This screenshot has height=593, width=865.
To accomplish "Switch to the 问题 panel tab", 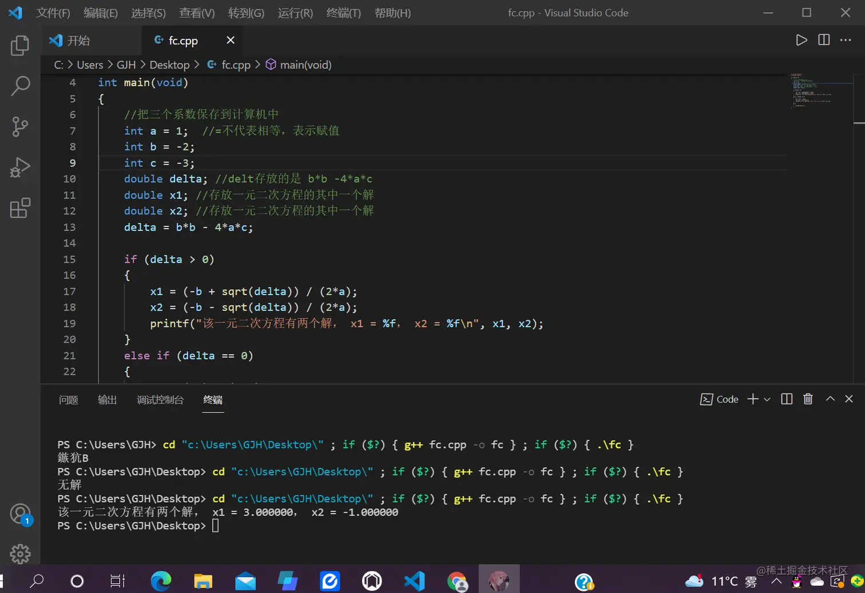I will coord(69,400).
